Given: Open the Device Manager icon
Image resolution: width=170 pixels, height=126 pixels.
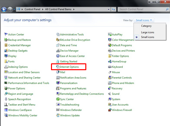Looking at the screenshot, I should 58,51.
